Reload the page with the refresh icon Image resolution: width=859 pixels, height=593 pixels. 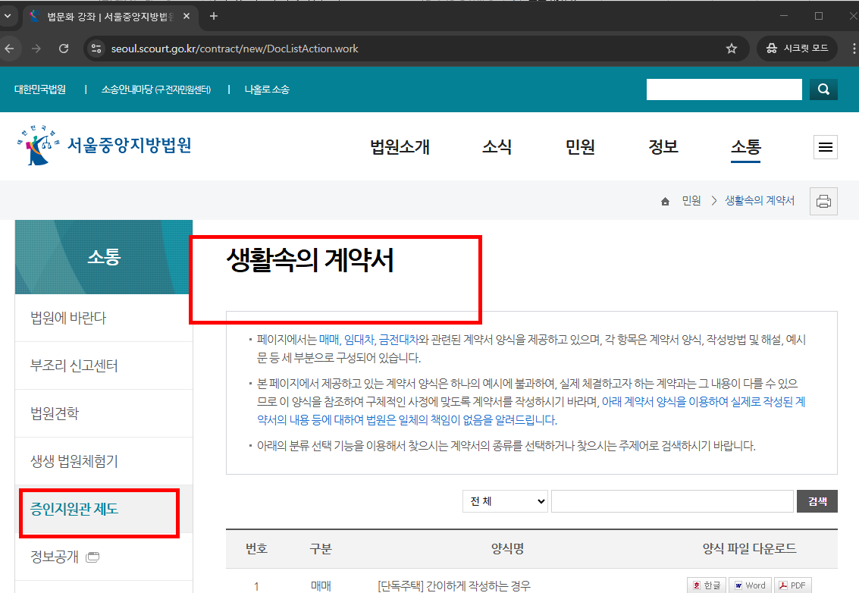pyautogui.click(x=64, y=48)
